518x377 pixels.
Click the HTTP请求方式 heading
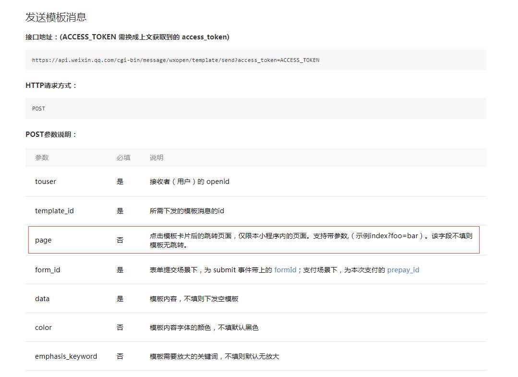click(51, 85)
